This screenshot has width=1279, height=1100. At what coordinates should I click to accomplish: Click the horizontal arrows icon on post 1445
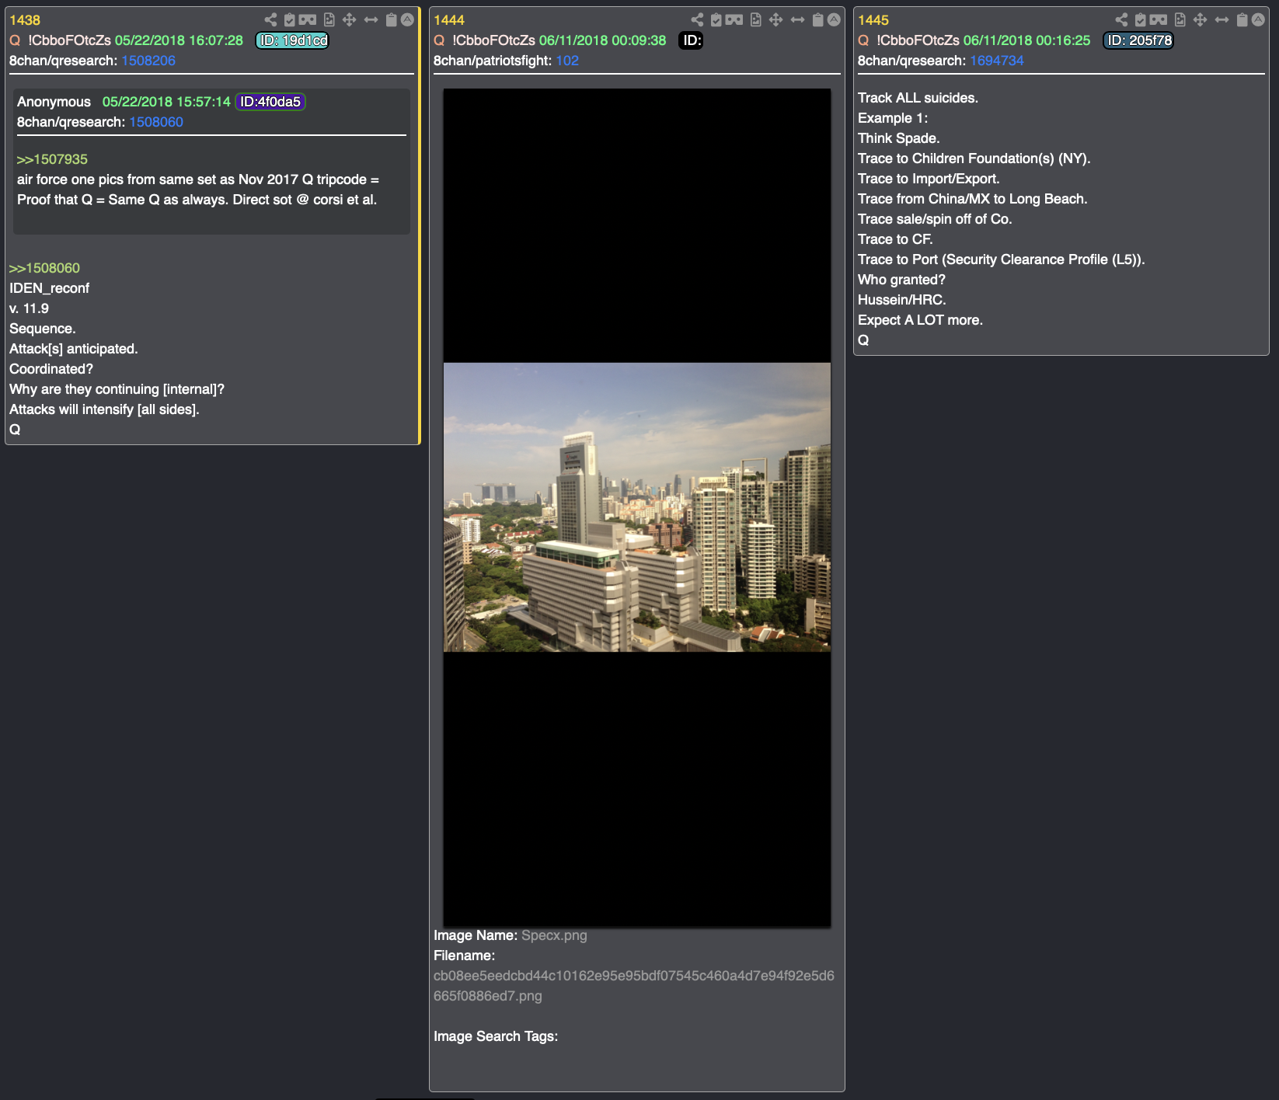click(x=1221, y=20)
